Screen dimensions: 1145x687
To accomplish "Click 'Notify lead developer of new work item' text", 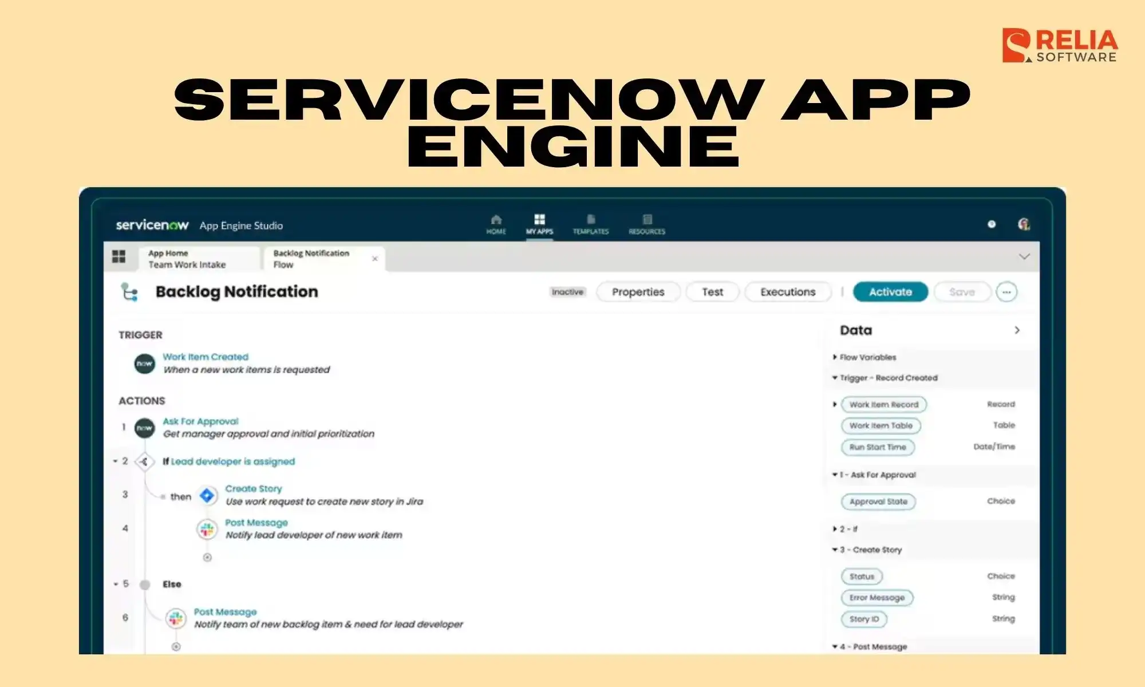I will click(314, 535).
